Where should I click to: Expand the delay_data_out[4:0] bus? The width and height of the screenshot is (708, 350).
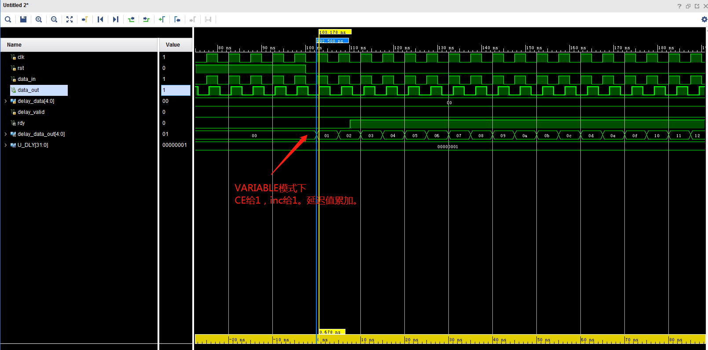[x=5, y=134]
